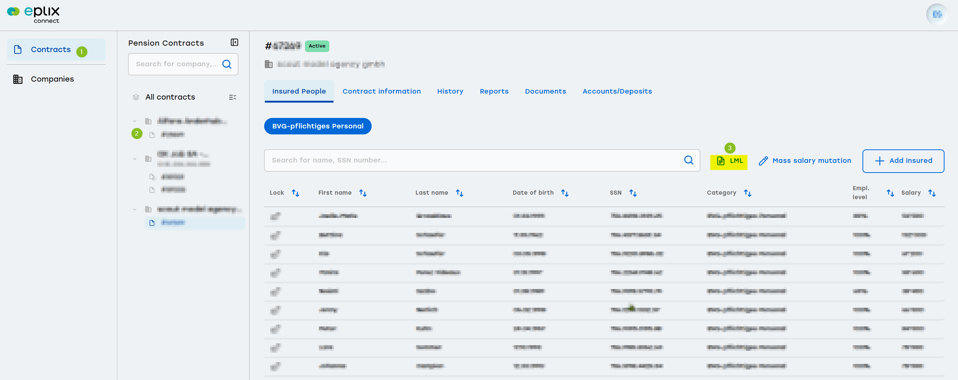Collapse all contracts in the tree
This screenshot has height=380, width=958.
point(233,97)
